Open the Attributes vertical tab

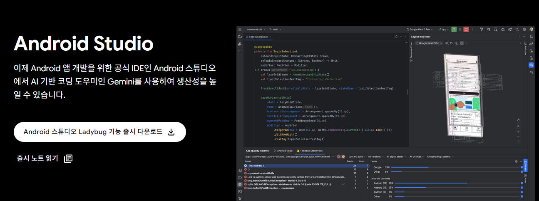click(525, 49)
